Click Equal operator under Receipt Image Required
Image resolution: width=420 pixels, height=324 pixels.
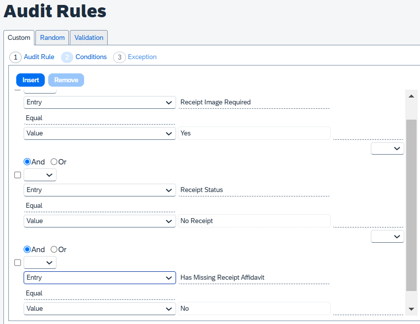point(34,118)
